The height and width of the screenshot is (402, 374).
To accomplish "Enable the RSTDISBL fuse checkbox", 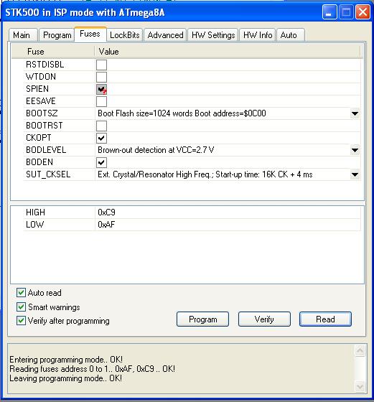I will coord(101,65).
